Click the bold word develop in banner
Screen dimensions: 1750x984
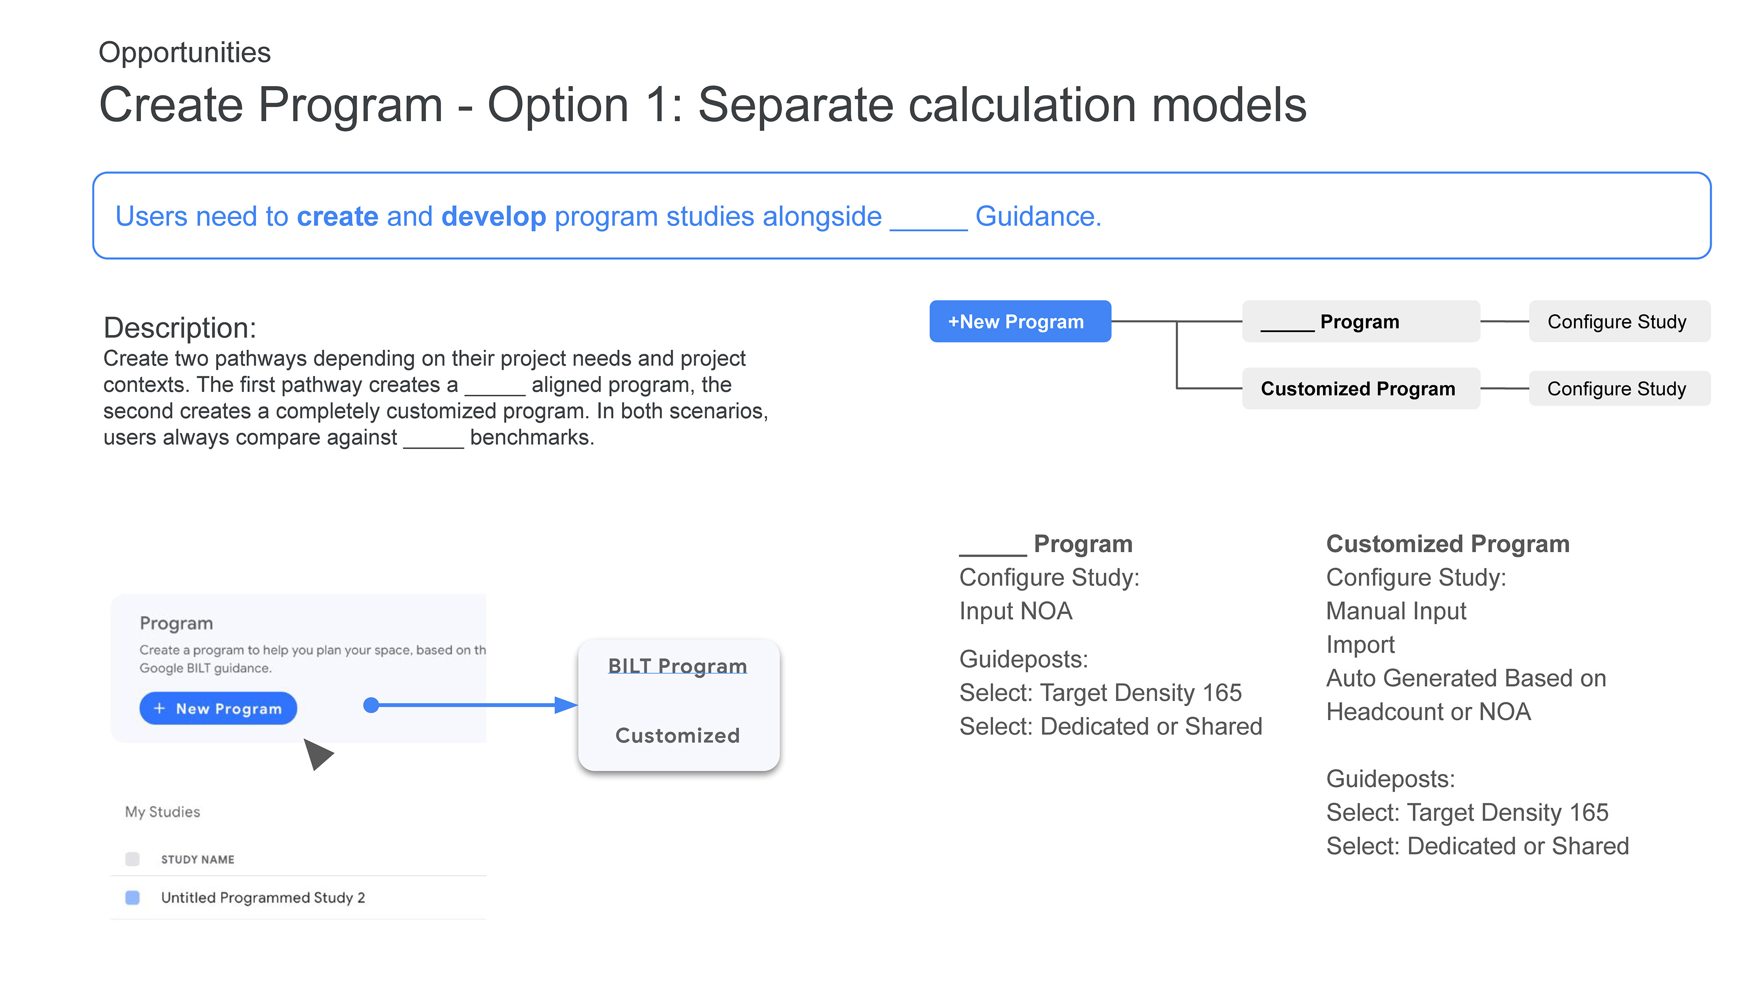click(493, 217)
